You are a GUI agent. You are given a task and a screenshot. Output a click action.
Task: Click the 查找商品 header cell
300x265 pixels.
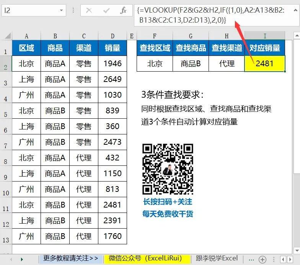[191, 48]
